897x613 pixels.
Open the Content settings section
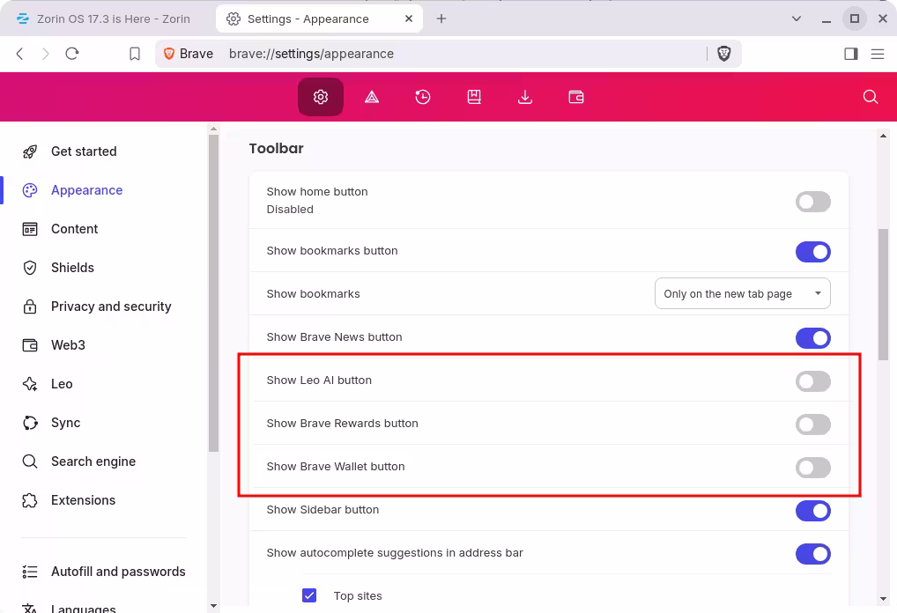click(74, 229)
